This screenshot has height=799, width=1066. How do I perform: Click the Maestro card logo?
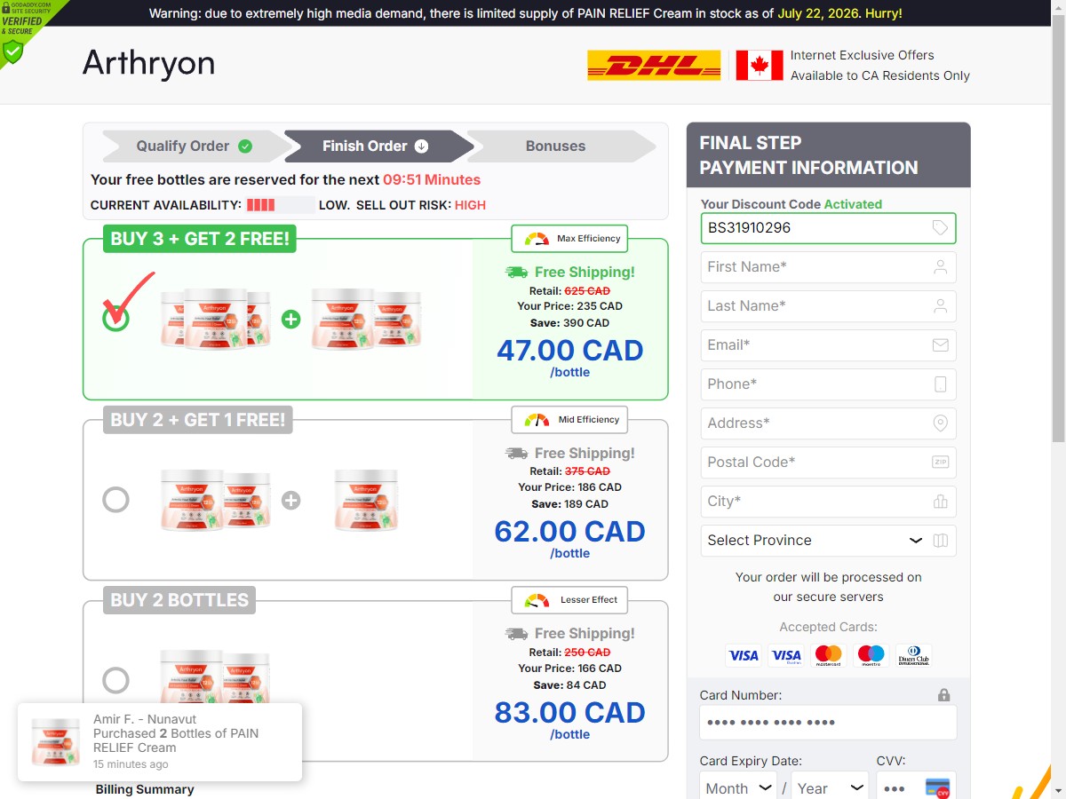click(x=871, y=656)
